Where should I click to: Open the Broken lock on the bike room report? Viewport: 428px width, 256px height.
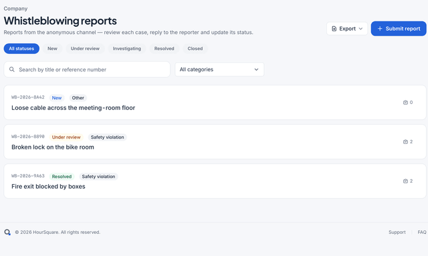[215, 142]
